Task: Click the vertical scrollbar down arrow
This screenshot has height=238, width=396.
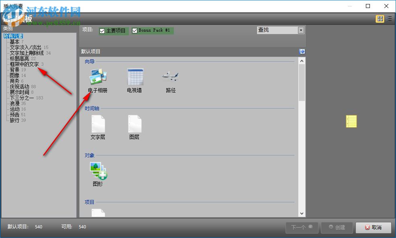Action: pos(302,213)
